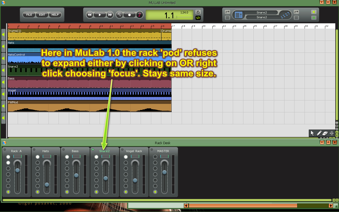Click the Vogel Rack volume fader knob
339x212 pixels.
tap(135, 180)
